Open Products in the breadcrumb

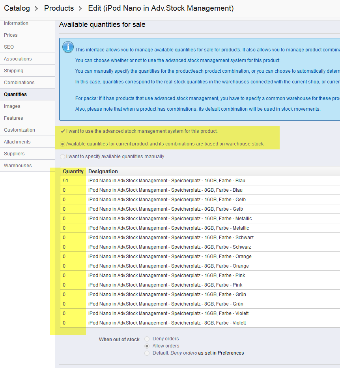(x=59, y=8)
